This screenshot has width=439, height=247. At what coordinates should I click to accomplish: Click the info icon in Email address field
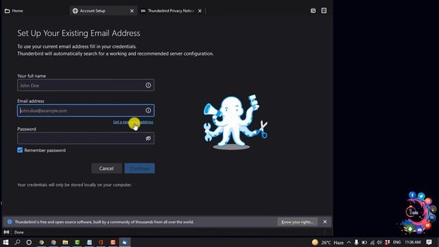point(148,110)
